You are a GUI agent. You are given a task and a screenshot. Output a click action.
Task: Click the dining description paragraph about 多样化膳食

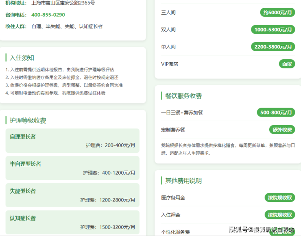[228, 149]
